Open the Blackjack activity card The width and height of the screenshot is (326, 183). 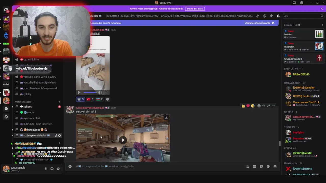click(x=304, y=46)
